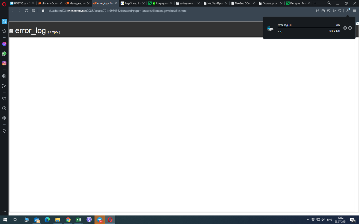This screenshot has height=224, width=359.
Task: Add page to bookmarks heart in address bar
Action: coord(340,10)
